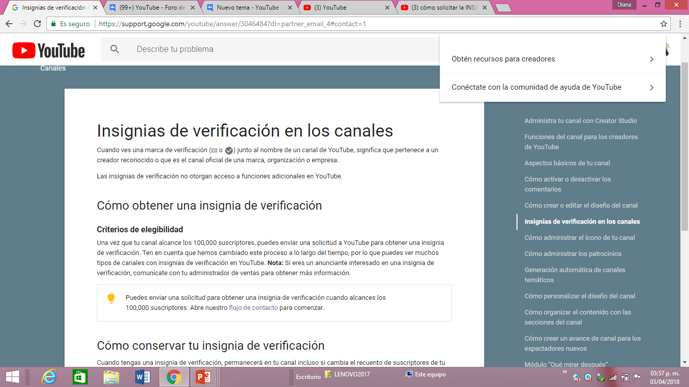The height and width of the screenshot is (387, 689).
Task: Open Word from the taskbar
Action: point(143,377)
